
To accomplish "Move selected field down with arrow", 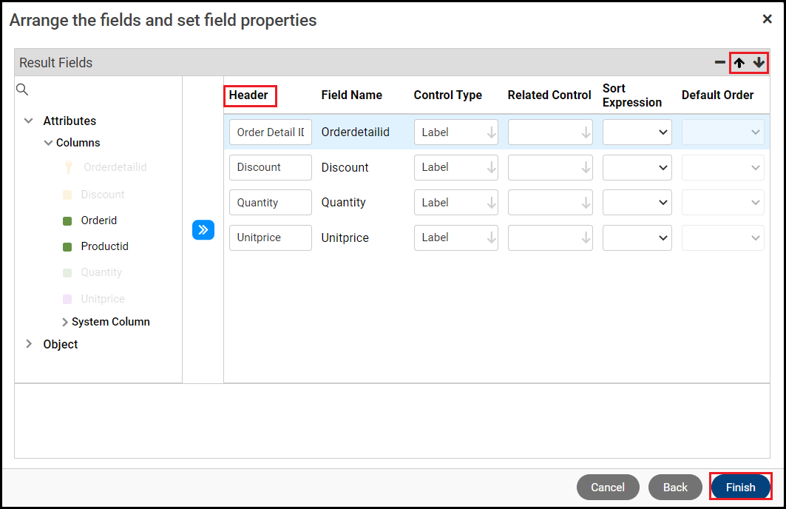I will [759, 63].
